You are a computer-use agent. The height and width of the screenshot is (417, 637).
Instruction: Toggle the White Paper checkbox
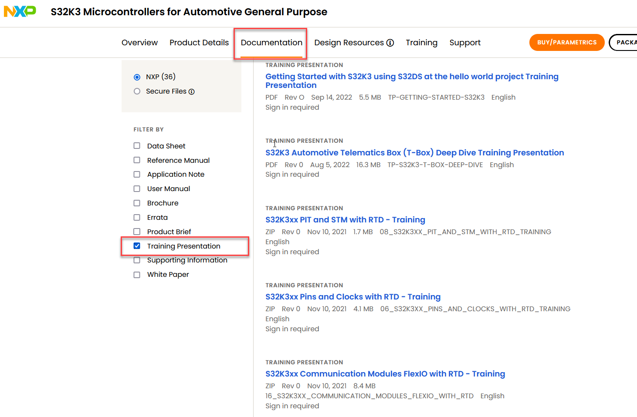point(137,275)
